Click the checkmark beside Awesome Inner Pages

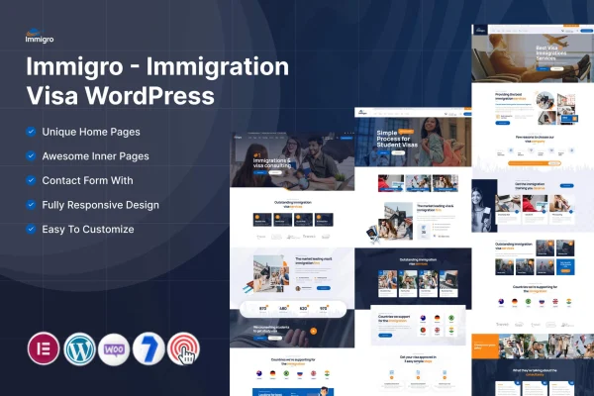31,155
